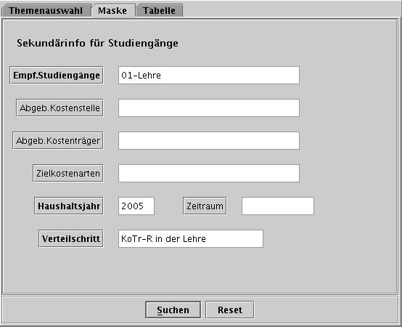Click the empty Abgeb.Kostenträger text field

[x=209, y=141]
